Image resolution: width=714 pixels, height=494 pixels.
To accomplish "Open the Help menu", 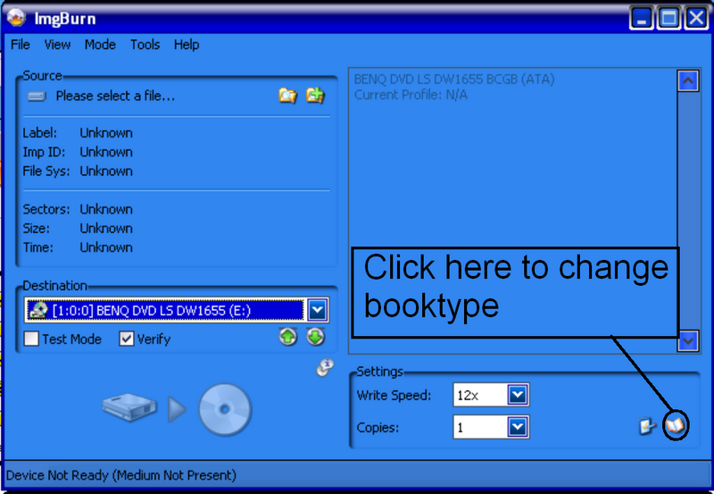I will [x=187, y=45].
